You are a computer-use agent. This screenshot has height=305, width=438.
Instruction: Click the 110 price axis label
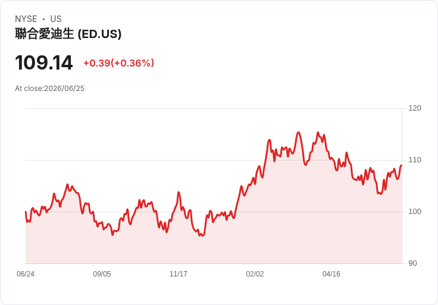coord(415,160)
